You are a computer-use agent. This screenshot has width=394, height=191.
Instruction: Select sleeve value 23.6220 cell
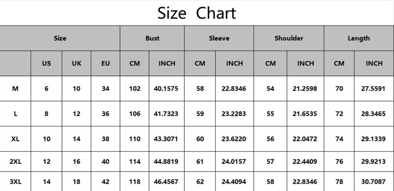click(234, 139)
